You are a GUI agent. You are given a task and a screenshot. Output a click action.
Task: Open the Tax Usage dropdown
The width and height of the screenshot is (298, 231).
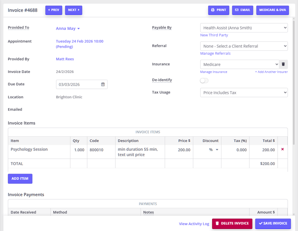[x=244, y=93]
